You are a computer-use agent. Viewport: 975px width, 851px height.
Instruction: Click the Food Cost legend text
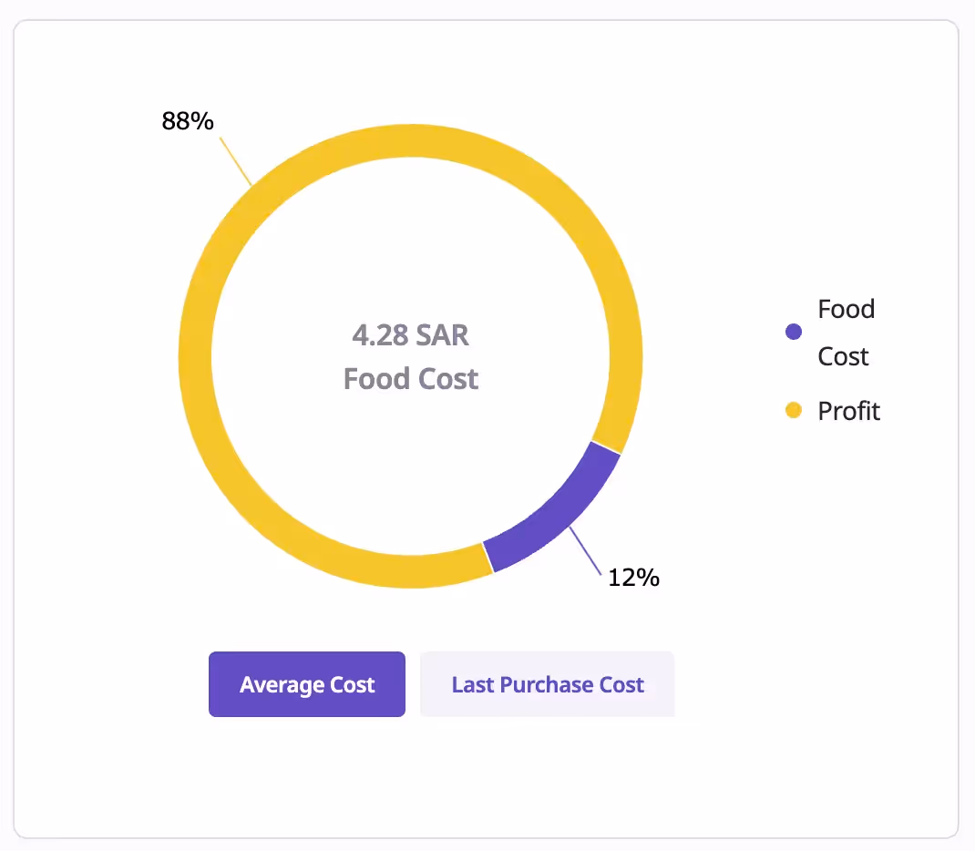pos(846,332)
